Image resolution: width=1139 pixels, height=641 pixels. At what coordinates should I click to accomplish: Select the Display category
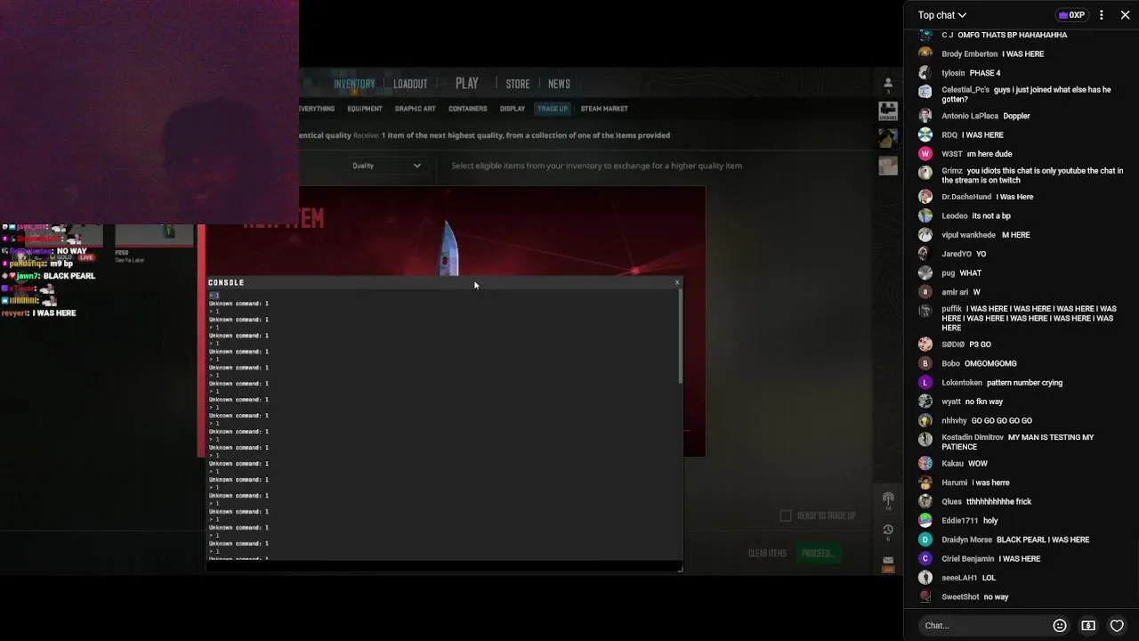click(x=513, y=109)
